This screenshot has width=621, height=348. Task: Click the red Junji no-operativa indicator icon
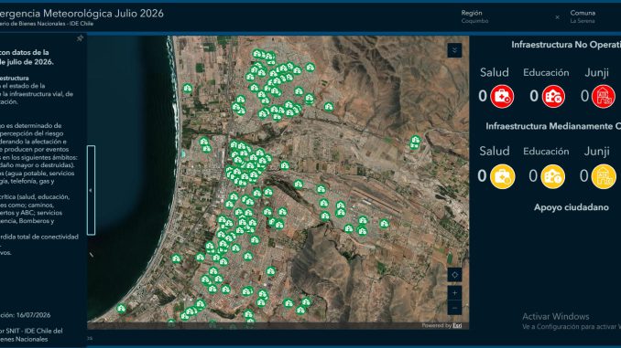(x=604, y=97)
